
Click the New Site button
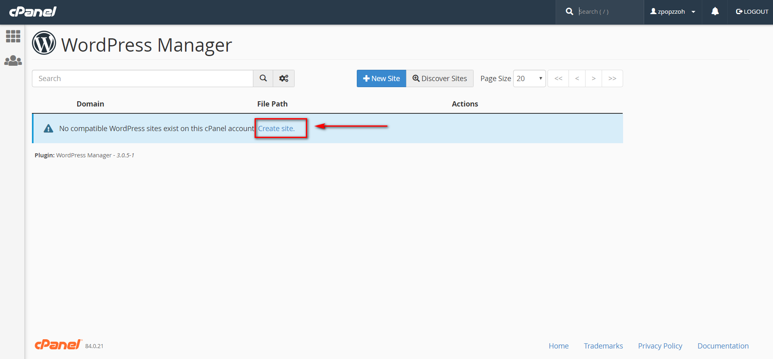click(x=381, y=78)
